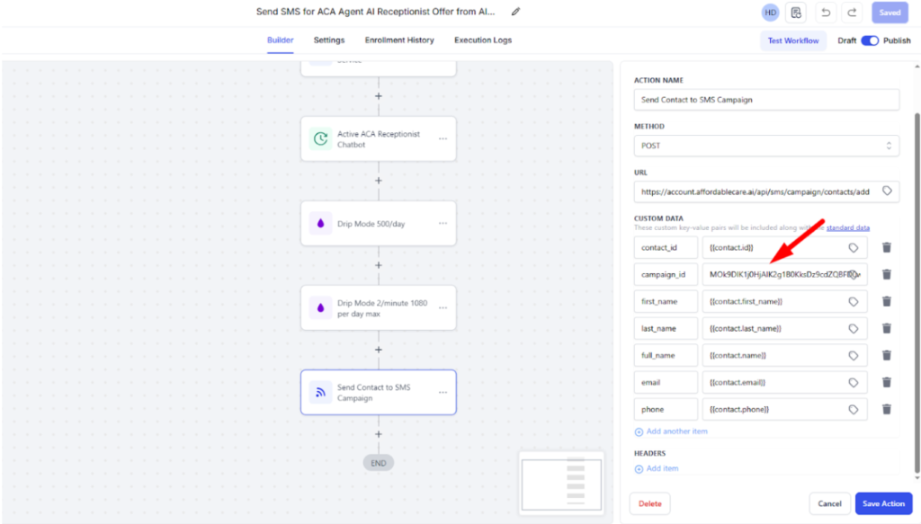Select the Drip Mode 500/day droplet icon

click(320, 224)
